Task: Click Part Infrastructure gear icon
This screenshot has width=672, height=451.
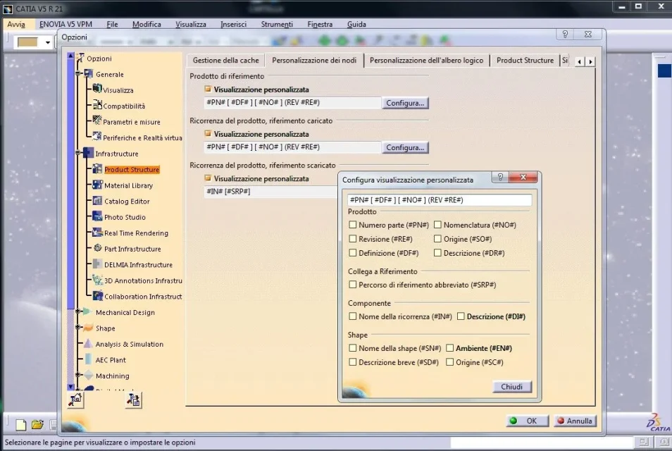Action: coord(98,248)
